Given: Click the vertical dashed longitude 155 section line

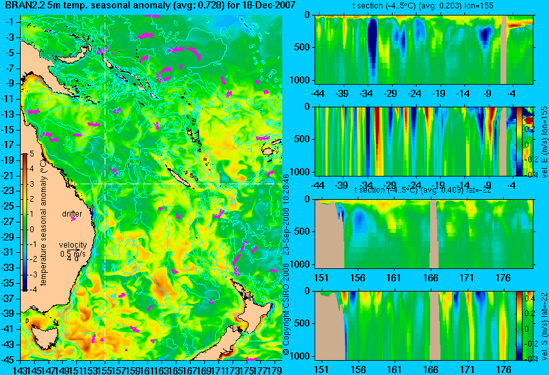Looking at the screenshot, I should pos(105,187).
